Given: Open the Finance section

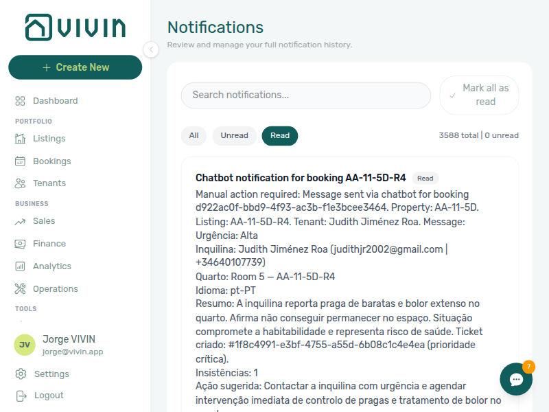Looking at the screenshot, I should (49, 244).
